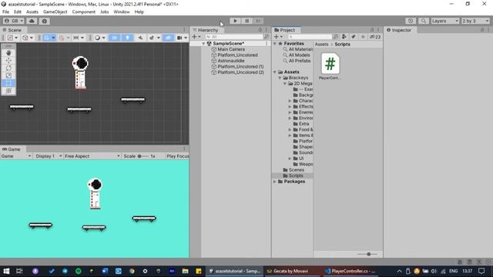Viewport: 493px width, 277px height.
Task: Pause the game
Action: tap(246, 21)
